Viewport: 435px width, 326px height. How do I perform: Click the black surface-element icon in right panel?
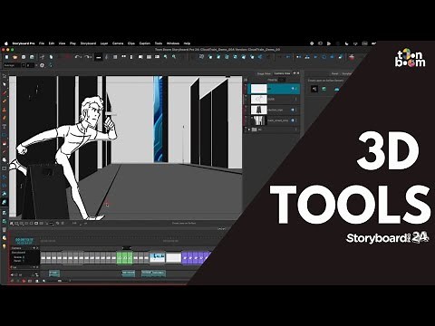click(x=314, y=89)
